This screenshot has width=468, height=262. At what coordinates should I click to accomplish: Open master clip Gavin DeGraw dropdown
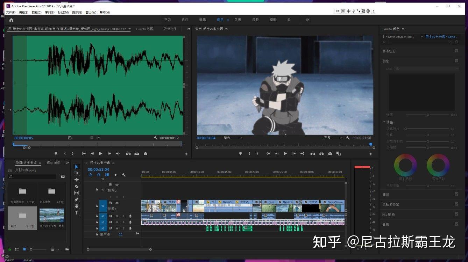pyautogui.click(x=421, y=37)
